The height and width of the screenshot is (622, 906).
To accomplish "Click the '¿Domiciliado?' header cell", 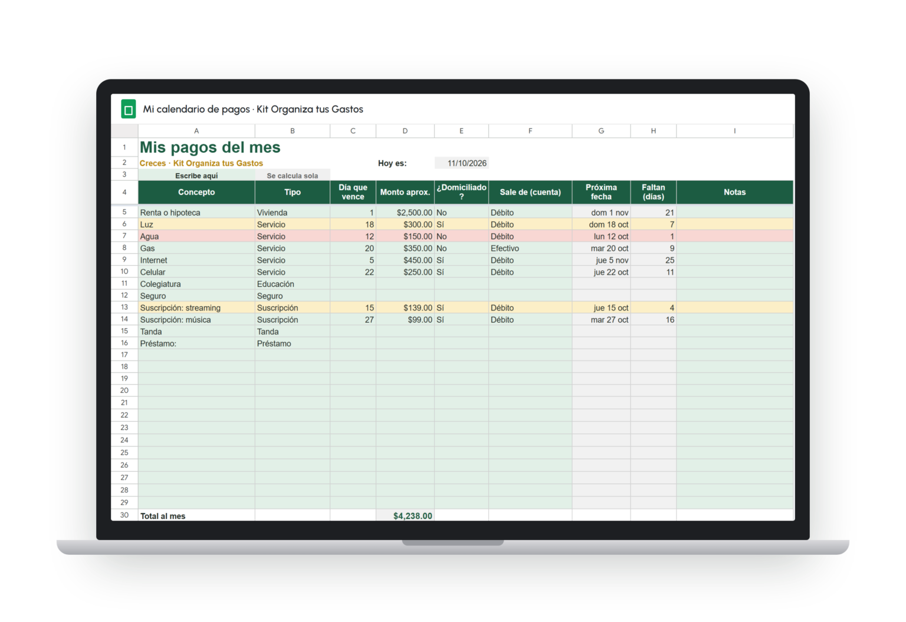I will click(x=462, y=192).
